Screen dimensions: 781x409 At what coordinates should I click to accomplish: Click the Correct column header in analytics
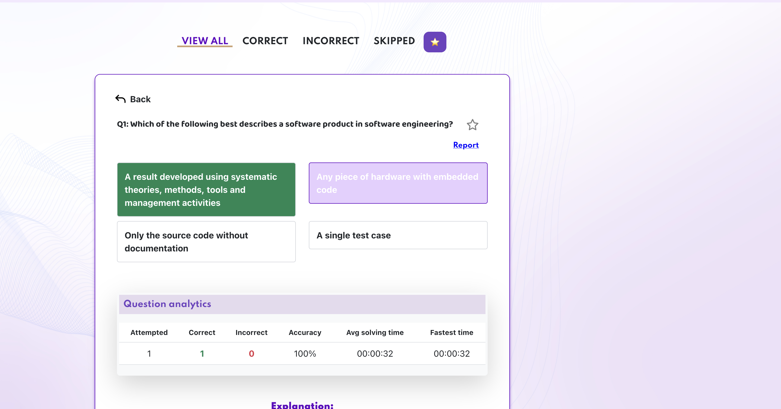coord(202,332)
